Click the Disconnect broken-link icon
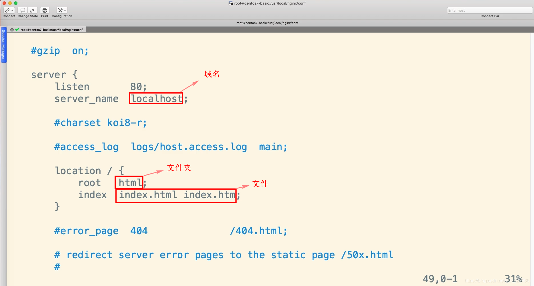This screenshot has height=286, width=534. pyautogui.click(x=32, y=10)
